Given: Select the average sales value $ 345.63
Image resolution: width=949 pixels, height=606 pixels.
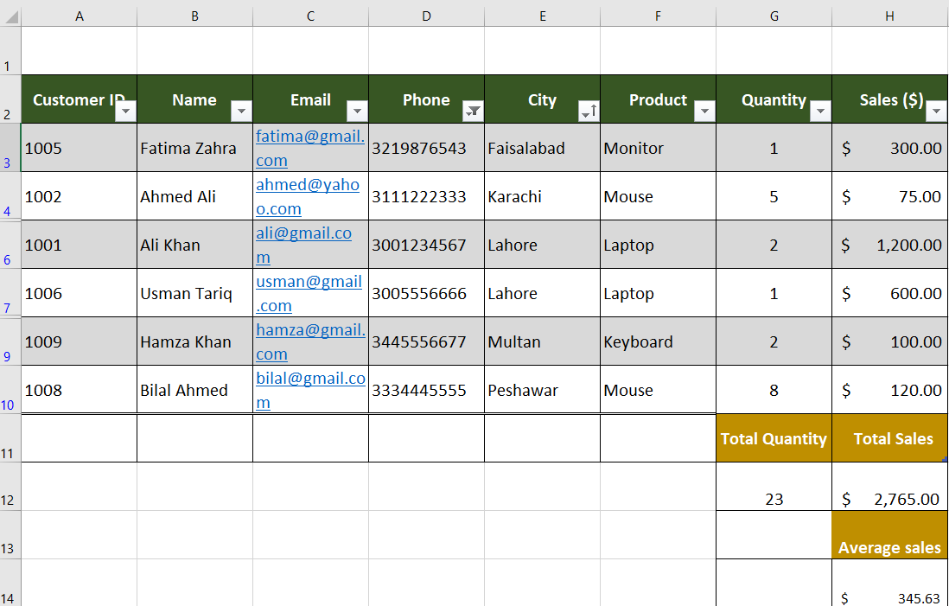Looking at the screenshot, I should pyautogui.click(x=889, y=583).
